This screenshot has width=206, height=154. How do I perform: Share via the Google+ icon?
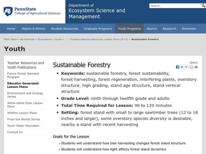click(x=186, y=67)
